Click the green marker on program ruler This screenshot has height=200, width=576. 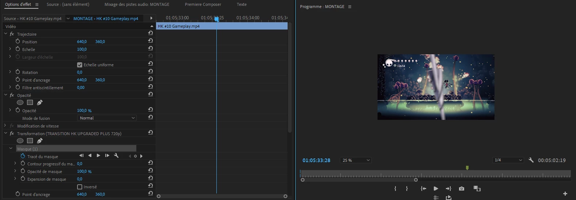467,168
